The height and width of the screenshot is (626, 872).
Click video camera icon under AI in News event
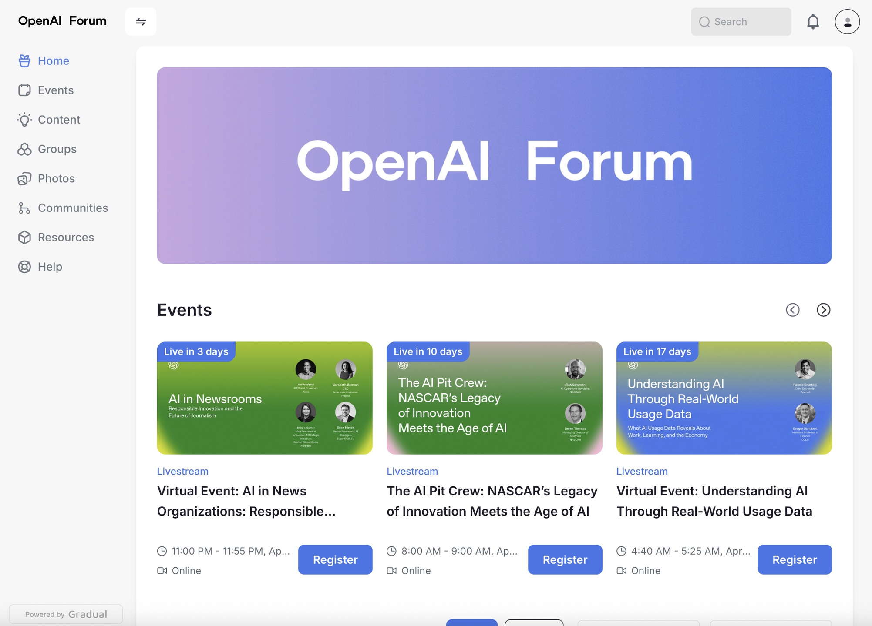[x=162, y=571]
